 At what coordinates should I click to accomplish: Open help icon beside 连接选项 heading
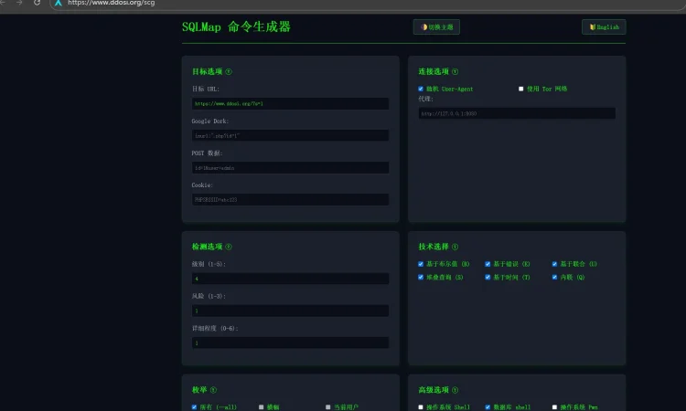click(x=455, y=71)
